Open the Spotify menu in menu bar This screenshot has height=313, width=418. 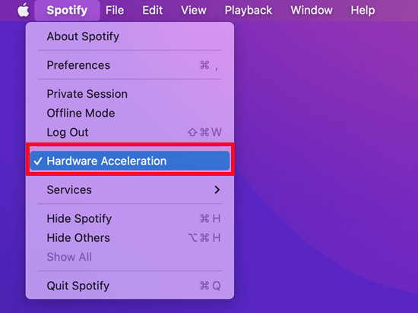pyautogui.click(x=67, y=11)
